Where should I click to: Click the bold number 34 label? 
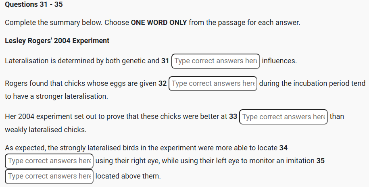click(283, 148)
